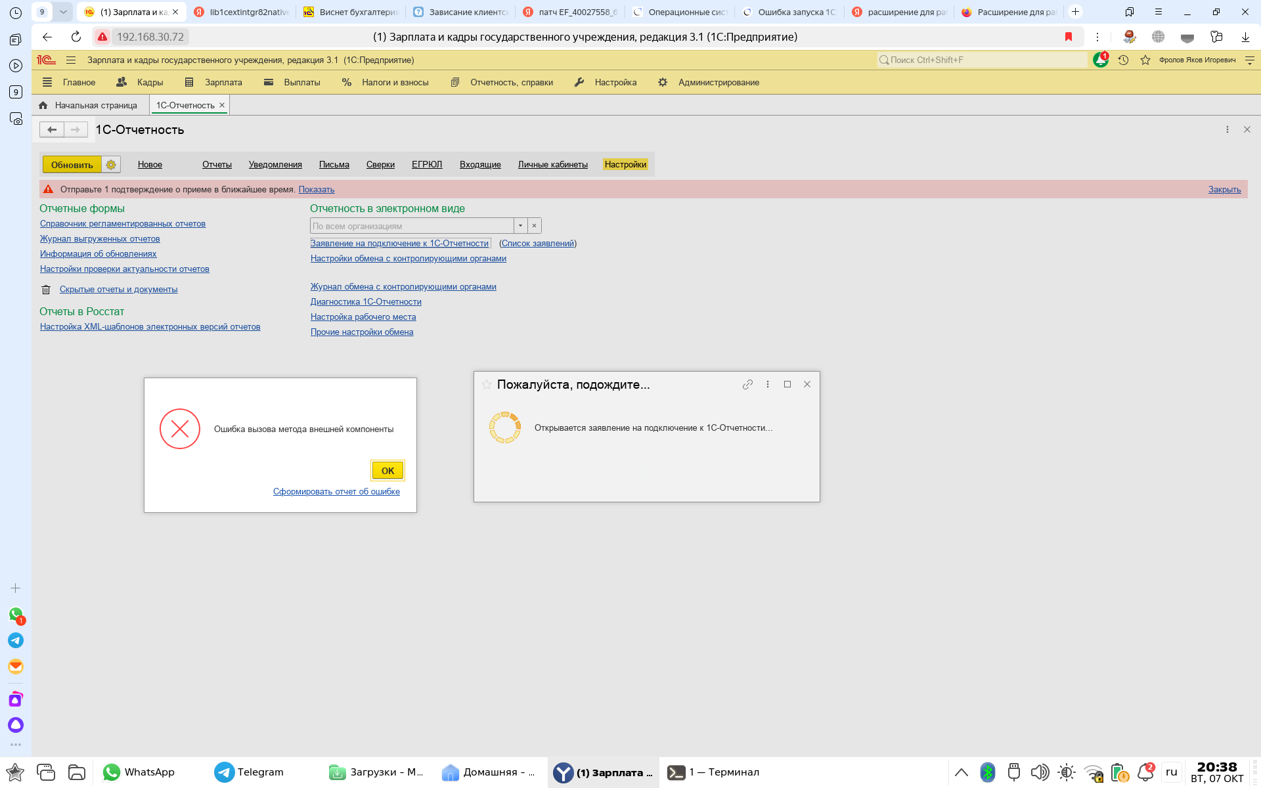Click gear icon next to Обновить button
This screenshot has height=788, width=1261.
pyautogui.click(x=111, y=165)
